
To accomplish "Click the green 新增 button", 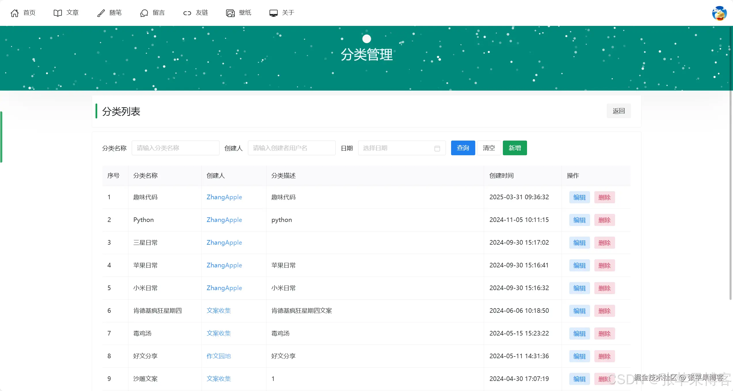I will coord(515,148).
